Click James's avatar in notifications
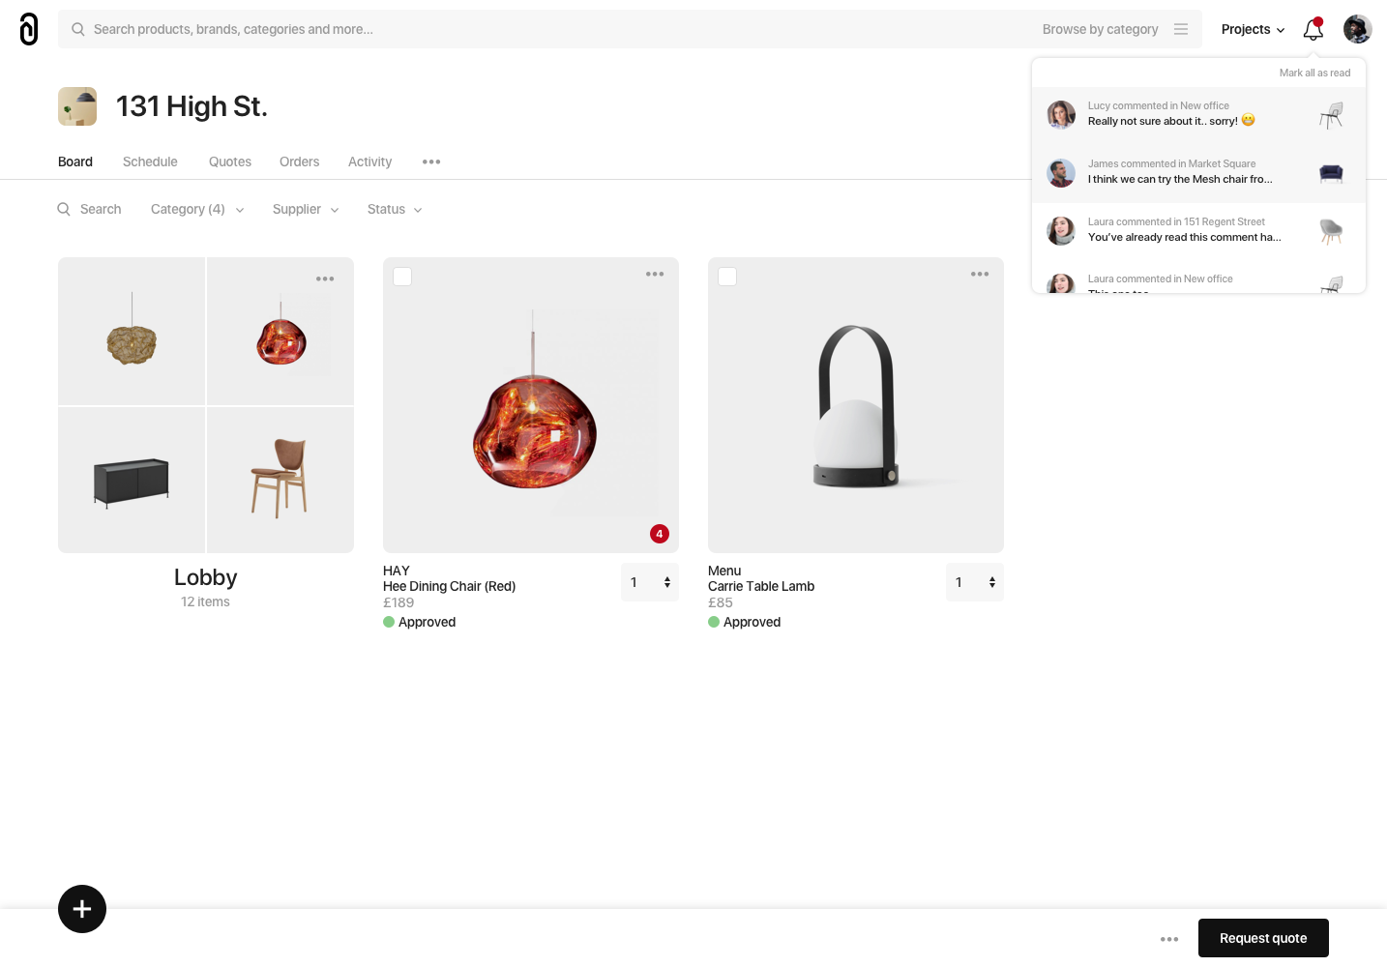Screen dimensions: 1387x967 [1061, 173]
